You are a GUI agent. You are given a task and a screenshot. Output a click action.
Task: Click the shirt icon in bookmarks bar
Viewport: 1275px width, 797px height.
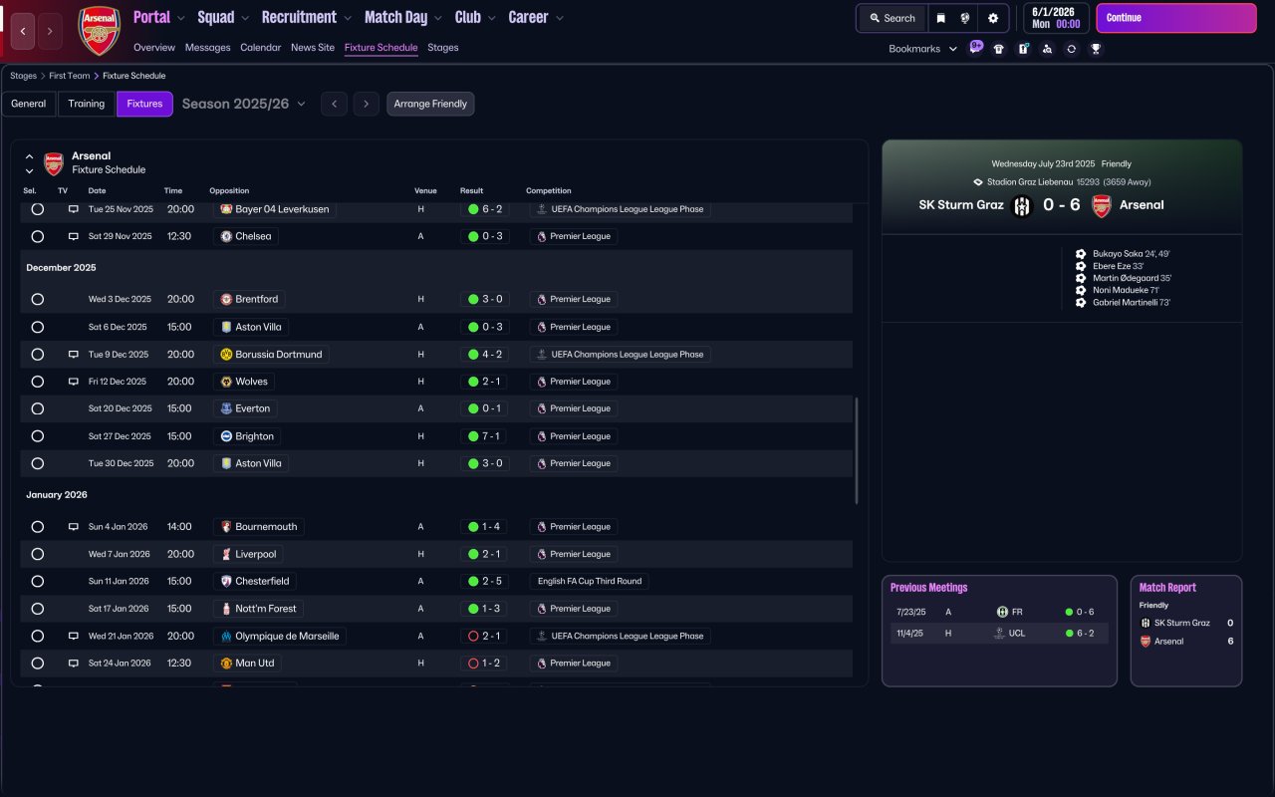(999, 49)
